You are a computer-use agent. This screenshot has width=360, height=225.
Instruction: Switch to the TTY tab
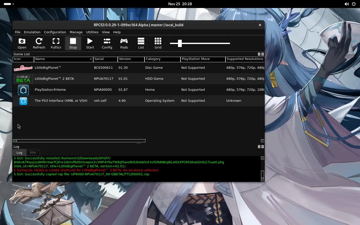[33, 153]
